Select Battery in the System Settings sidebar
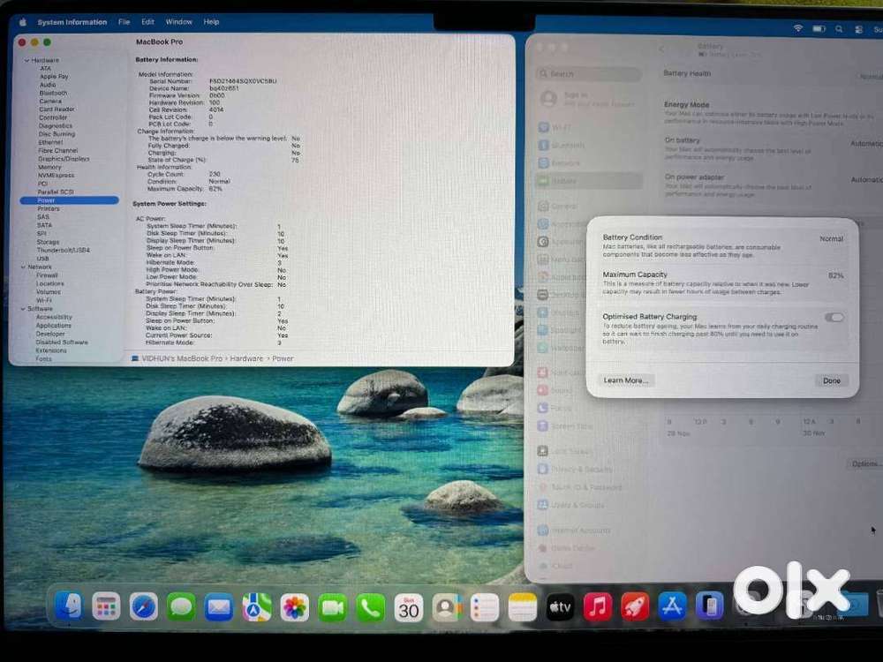883x662 pixels. [x=588, y=181]
